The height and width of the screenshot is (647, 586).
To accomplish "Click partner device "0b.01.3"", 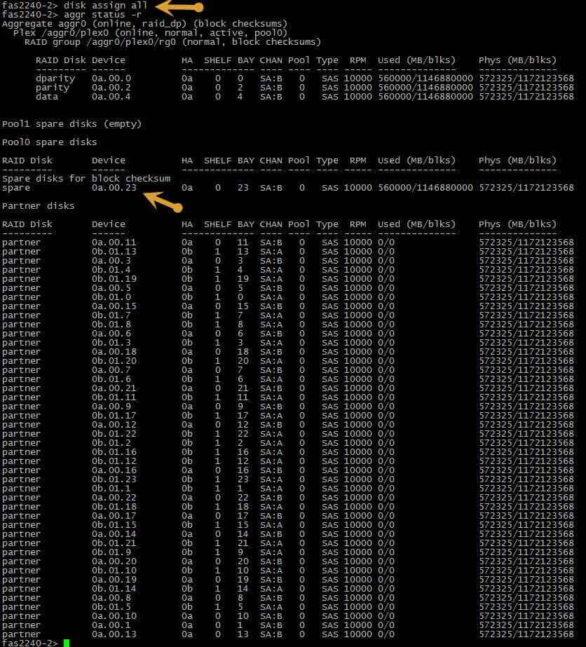I will [x=111, y=343].
